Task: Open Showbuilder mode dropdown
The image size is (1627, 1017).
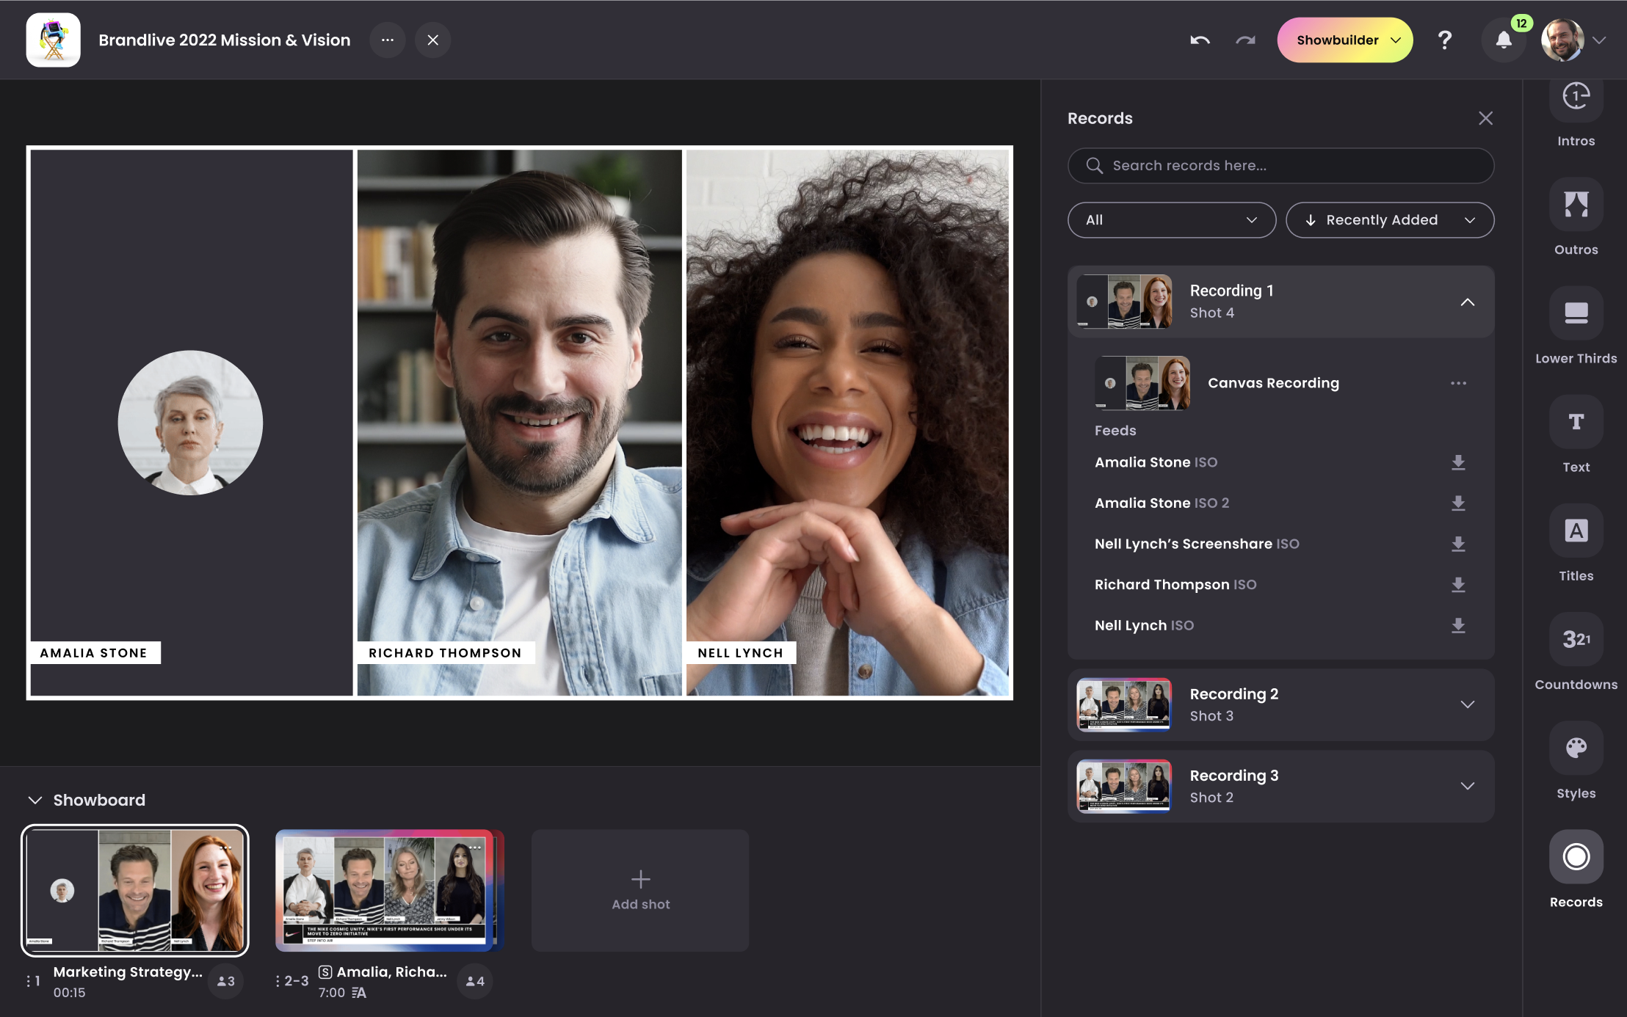Action: click(x=1345, y=40)
